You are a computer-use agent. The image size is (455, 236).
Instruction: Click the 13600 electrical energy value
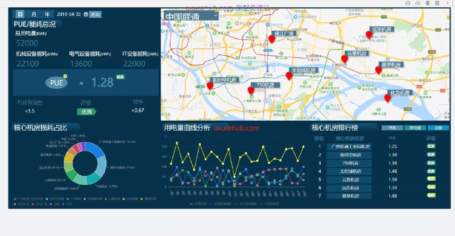(x=81, y=64)
